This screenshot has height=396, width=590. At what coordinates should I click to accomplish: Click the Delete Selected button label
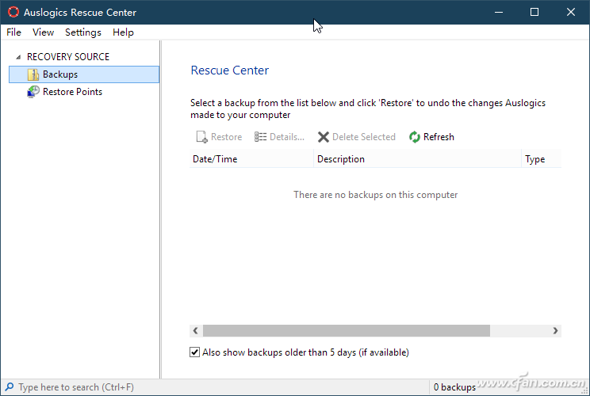pyautogui.click(x=364, y=137)
